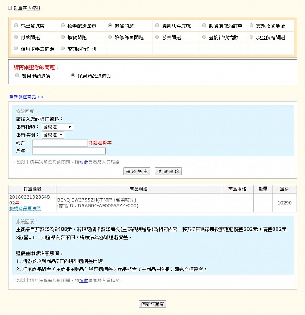305x315 pixels.
Task: Click the 訂單編號 column header
Action: (32, 189)
